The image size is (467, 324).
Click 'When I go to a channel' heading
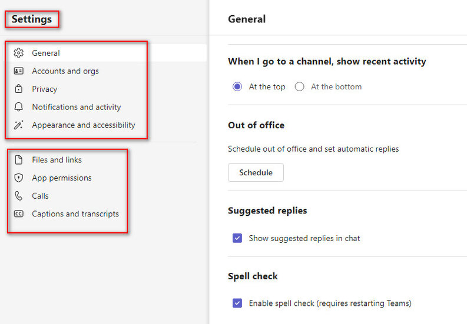pos(327,61)
